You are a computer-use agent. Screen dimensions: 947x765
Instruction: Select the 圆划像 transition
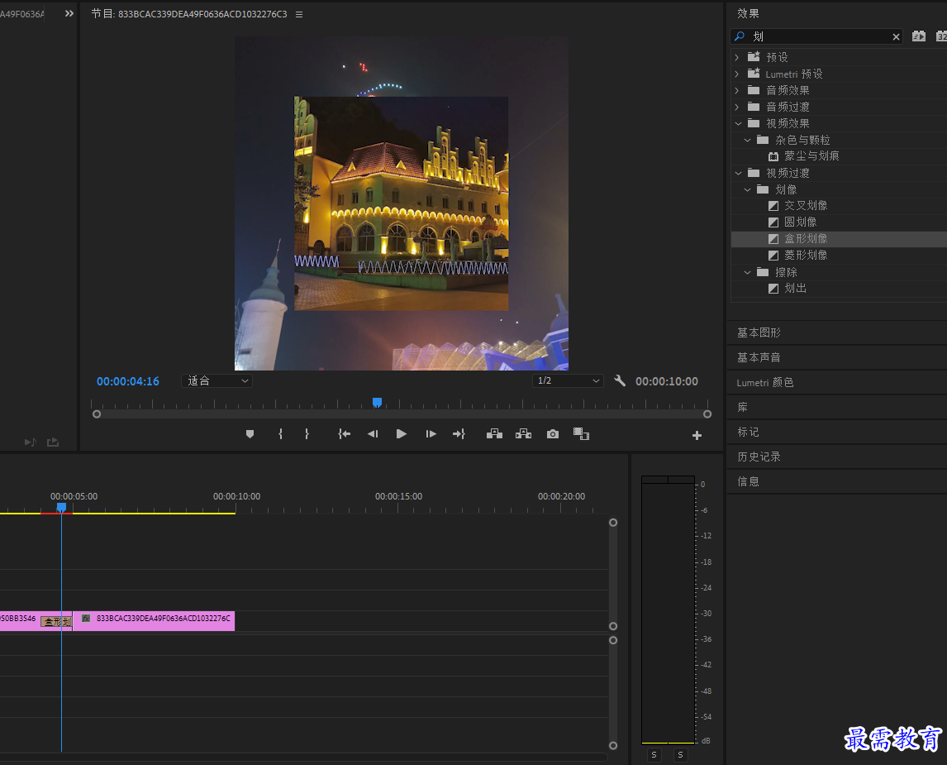800,222
